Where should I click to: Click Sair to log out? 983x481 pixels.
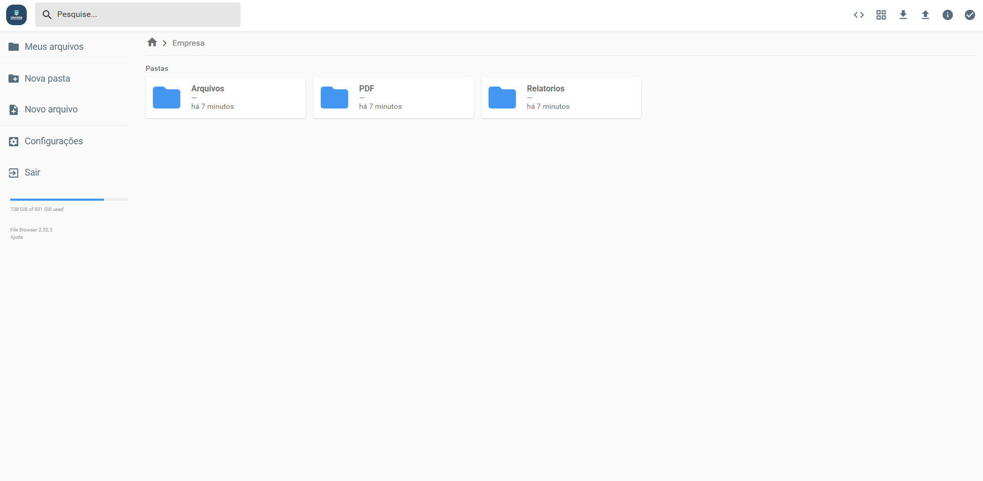click(x=32, y=172)
